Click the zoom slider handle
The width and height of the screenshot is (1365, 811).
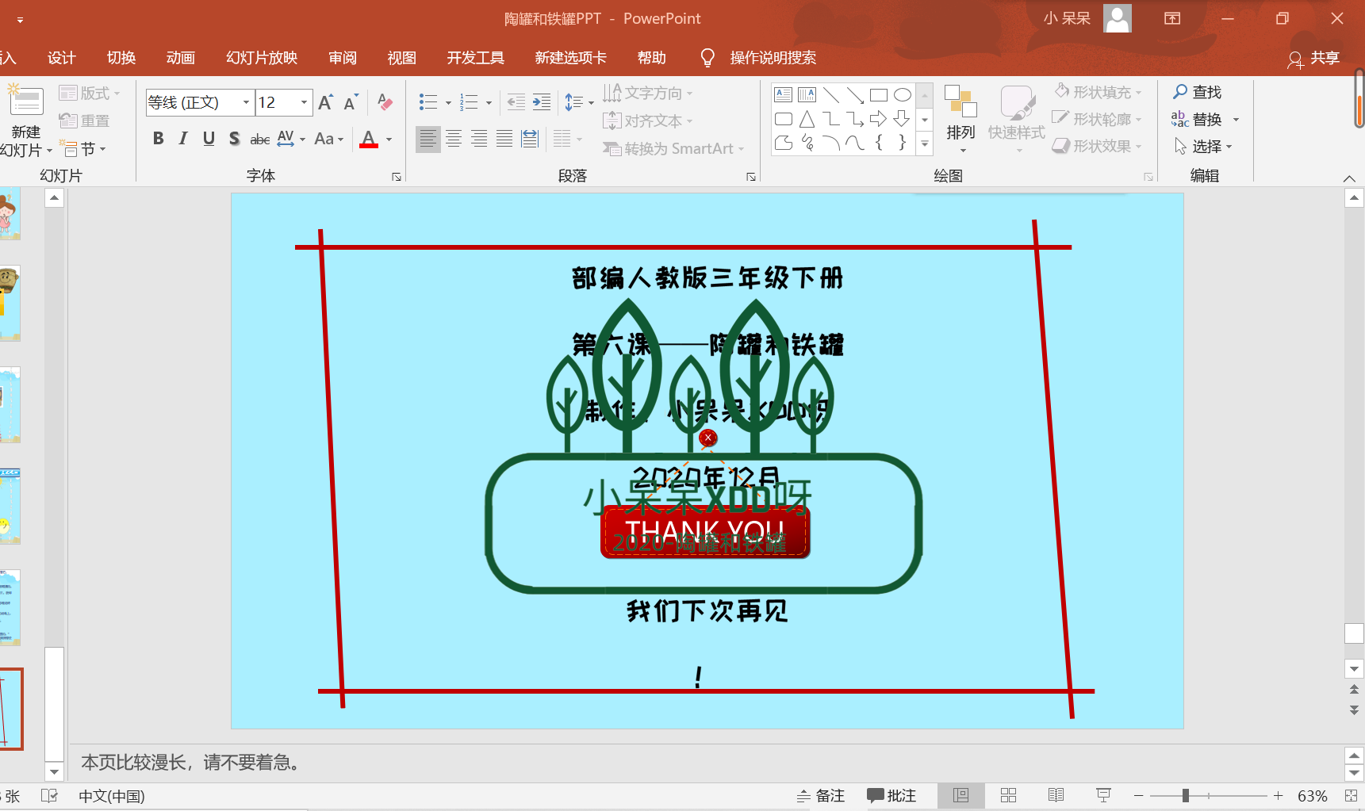(1186, 795)
